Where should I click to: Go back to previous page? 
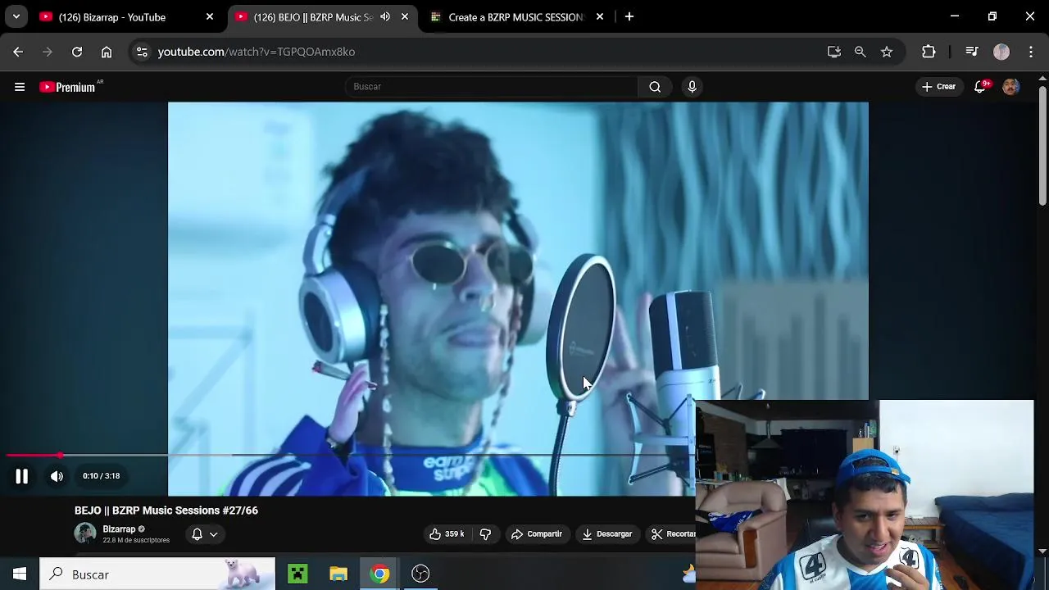(x=18, y=52)
